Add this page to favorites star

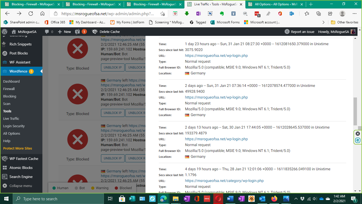162,14
